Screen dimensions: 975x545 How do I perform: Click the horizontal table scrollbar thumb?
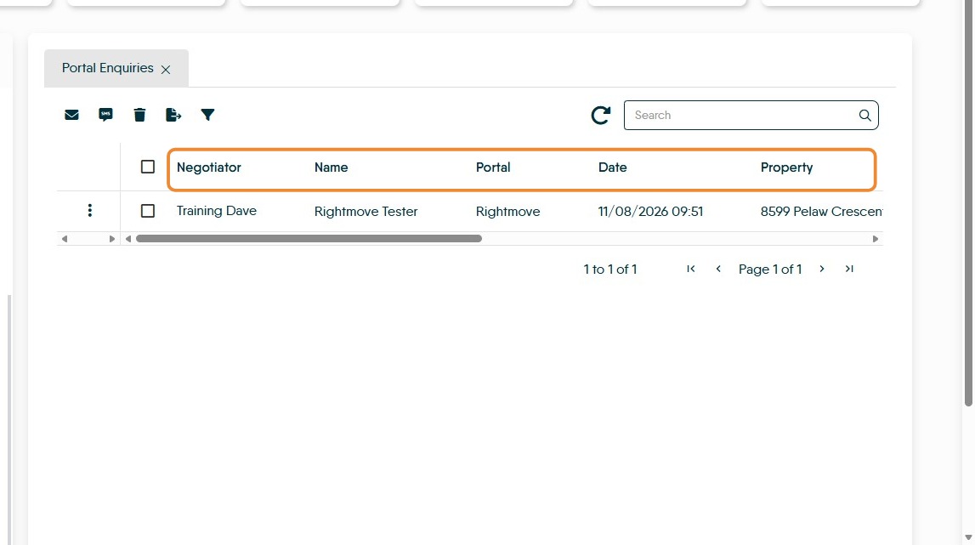pos(309,239)
